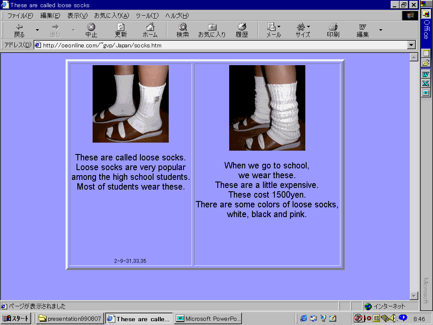This screenshot has width=433, height=325.
Task: Open the サイズ button dropdown arrow
Action: [308, 27]
